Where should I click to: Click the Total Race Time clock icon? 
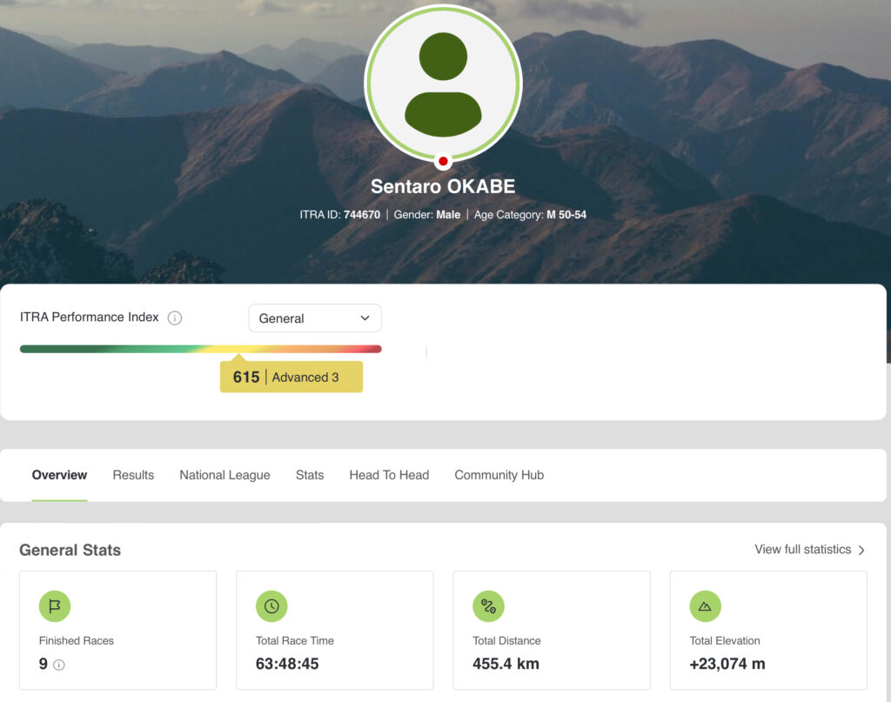click(271, 606)
